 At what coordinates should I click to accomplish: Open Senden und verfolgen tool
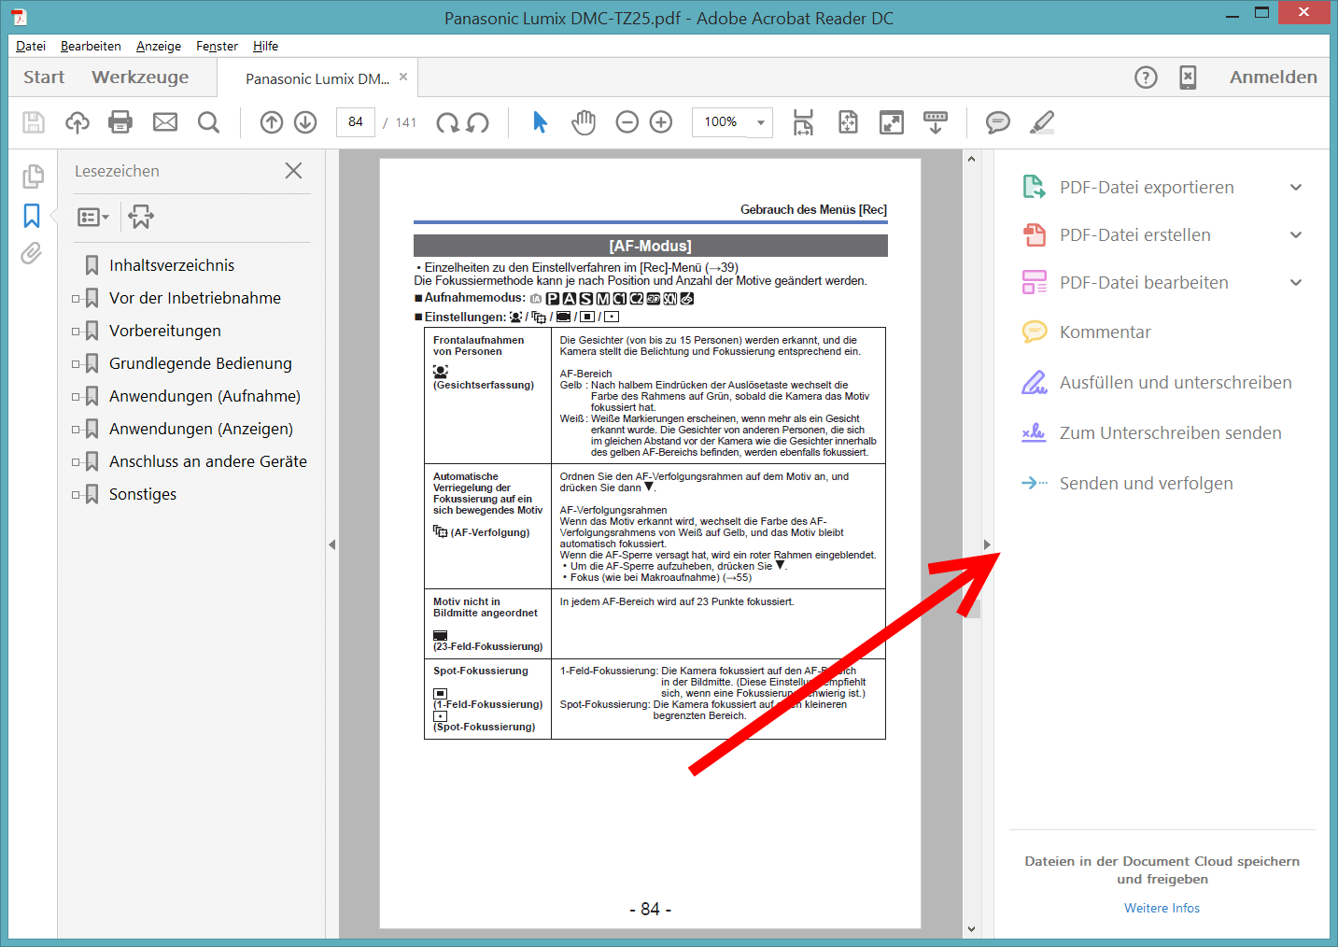pos(1127,484)
